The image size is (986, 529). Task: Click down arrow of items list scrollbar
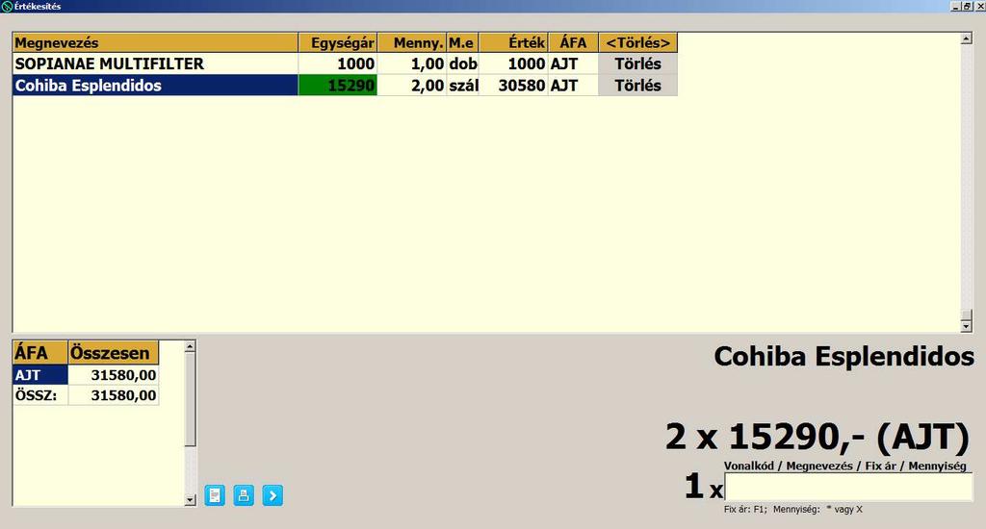click(x=967, y=325)
